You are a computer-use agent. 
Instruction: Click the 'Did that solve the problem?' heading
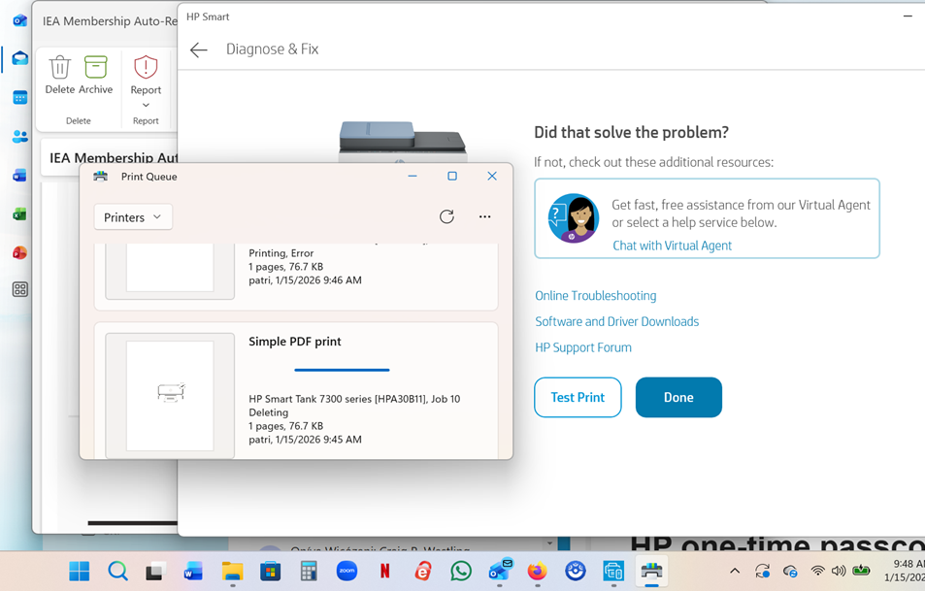pyautogui.click(x=631, y=132)
